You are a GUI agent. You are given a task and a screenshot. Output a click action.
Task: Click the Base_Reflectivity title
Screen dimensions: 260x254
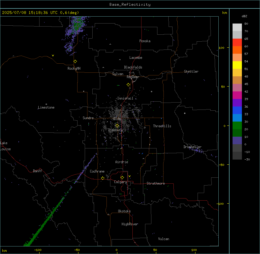(x=130, y=5)
